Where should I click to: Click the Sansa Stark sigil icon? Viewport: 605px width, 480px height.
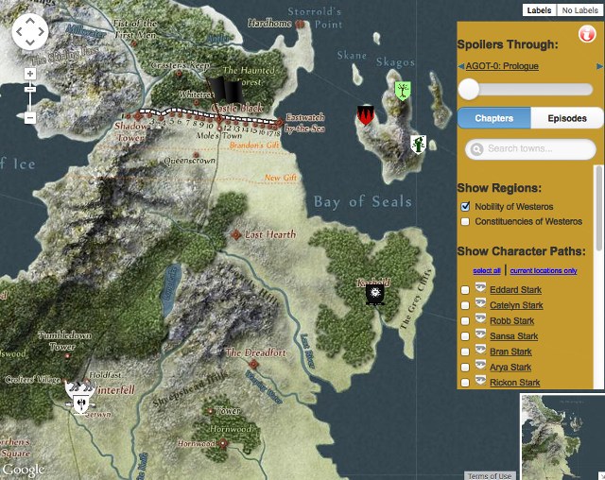[x=480, y=334]
